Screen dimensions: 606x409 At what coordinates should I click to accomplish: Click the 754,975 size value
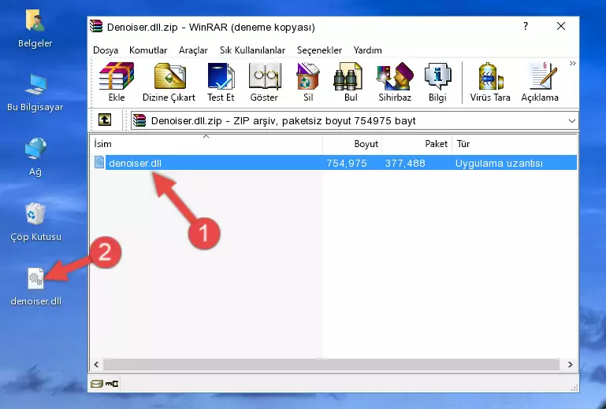click(346, 164)
